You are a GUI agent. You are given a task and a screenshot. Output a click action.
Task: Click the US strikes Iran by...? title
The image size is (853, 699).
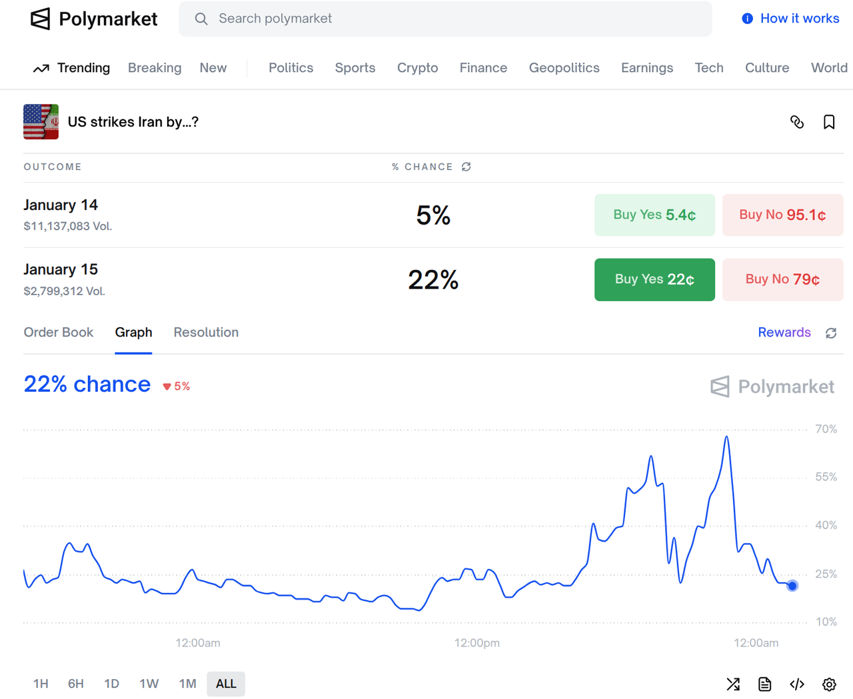[x=133, y=122]
